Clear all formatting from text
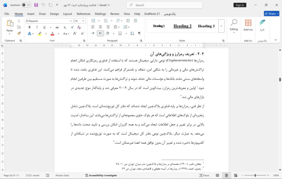This screenshot has height=179, width=282. tap(79, 27)
